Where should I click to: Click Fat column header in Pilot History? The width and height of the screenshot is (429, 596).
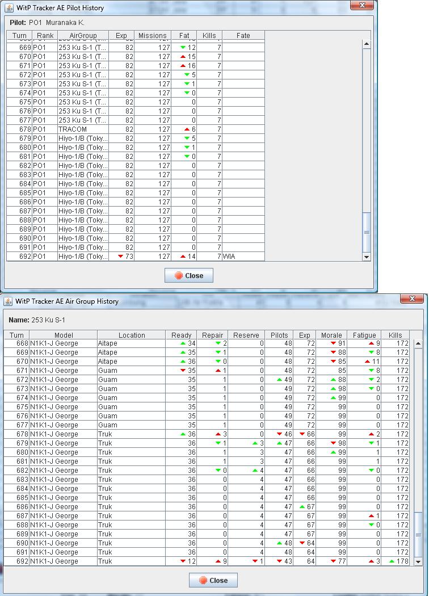(184, 35)
